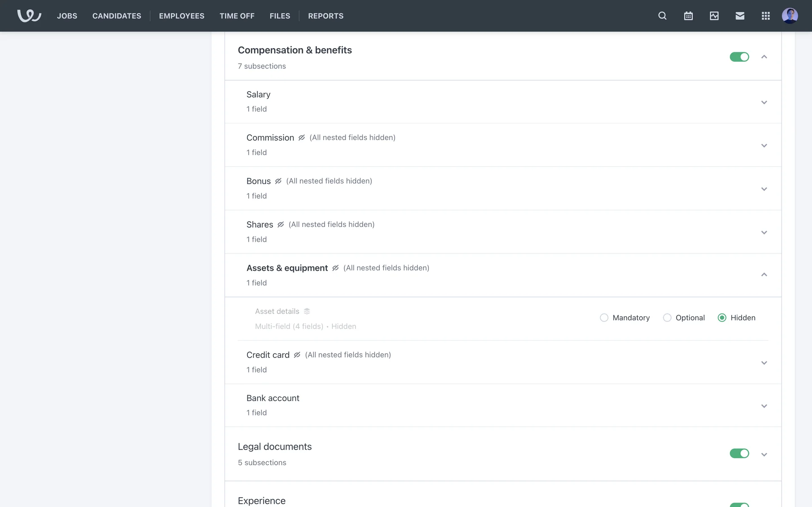Expand the Bank account subsection

coord(764,406)
